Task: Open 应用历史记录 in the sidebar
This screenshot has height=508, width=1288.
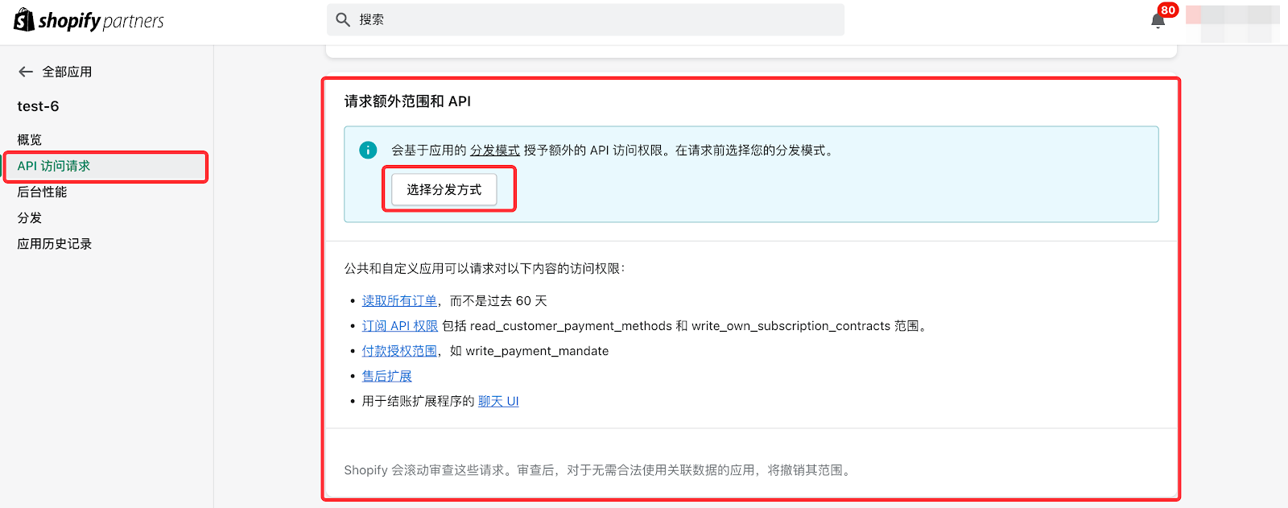Action: (55, 244)
